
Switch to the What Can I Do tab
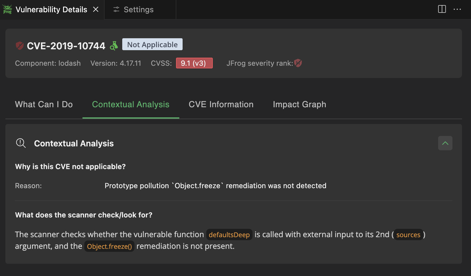click(x=44, y=104)
